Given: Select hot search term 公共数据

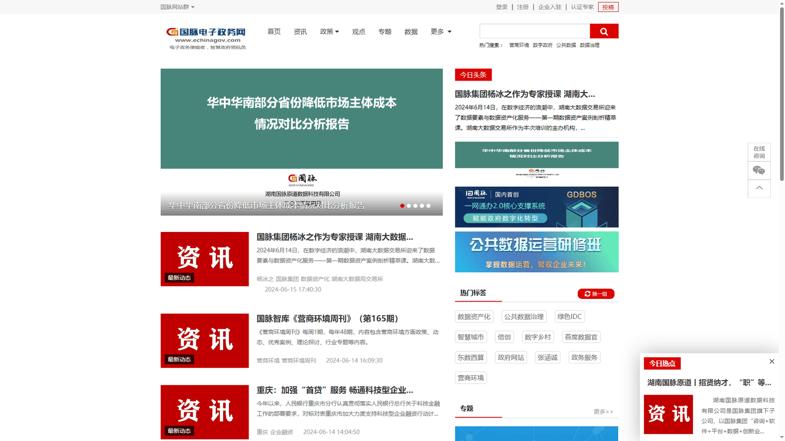Looking at the screenshot, I should pyautogui.click(x=566, y=45).
